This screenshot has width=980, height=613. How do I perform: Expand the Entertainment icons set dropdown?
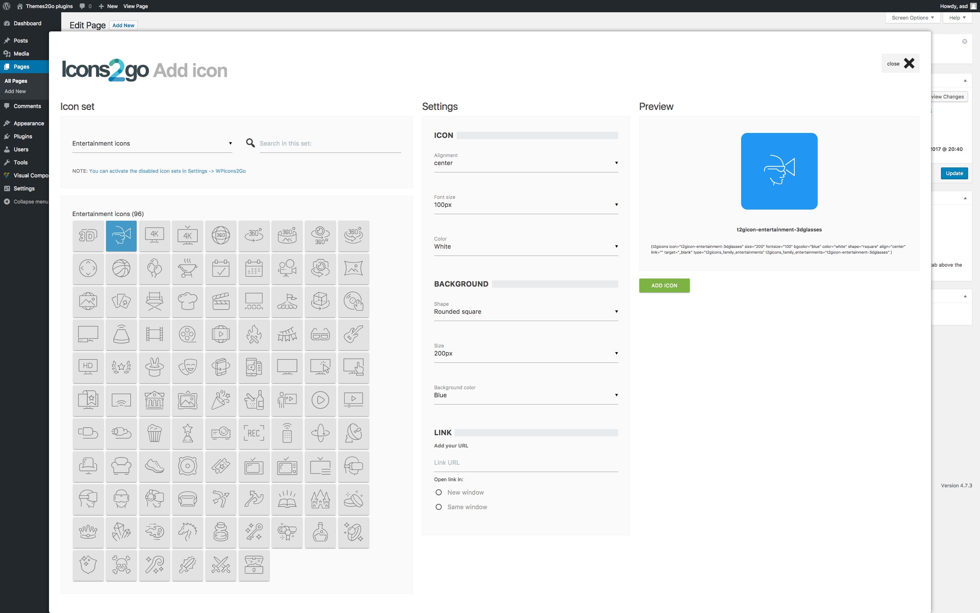152,144
